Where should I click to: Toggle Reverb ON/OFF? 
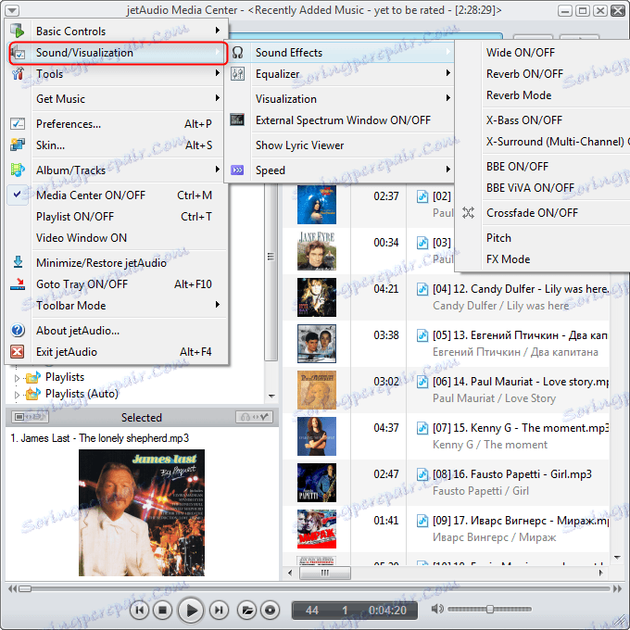524,74
